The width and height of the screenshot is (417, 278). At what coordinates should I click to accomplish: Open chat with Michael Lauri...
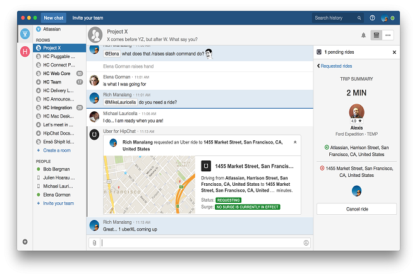59,186
